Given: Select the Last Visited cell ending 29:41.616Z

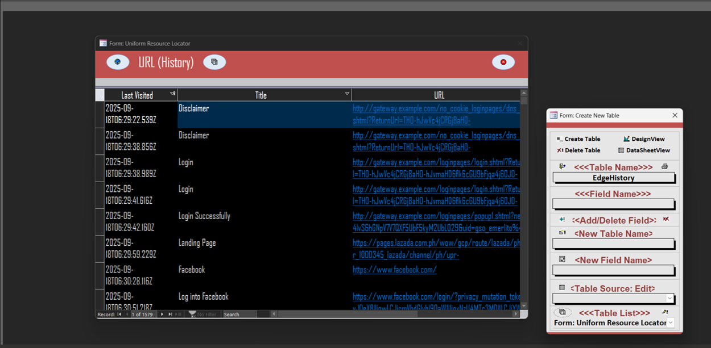Looking at the screenshot, I should (141, 195).
